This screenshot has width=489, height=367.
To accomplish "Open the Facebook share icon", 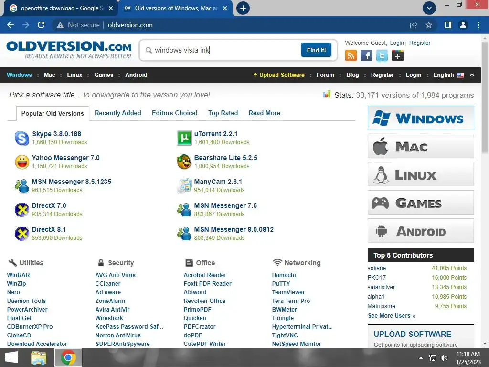I will click(x=366, y=56).
